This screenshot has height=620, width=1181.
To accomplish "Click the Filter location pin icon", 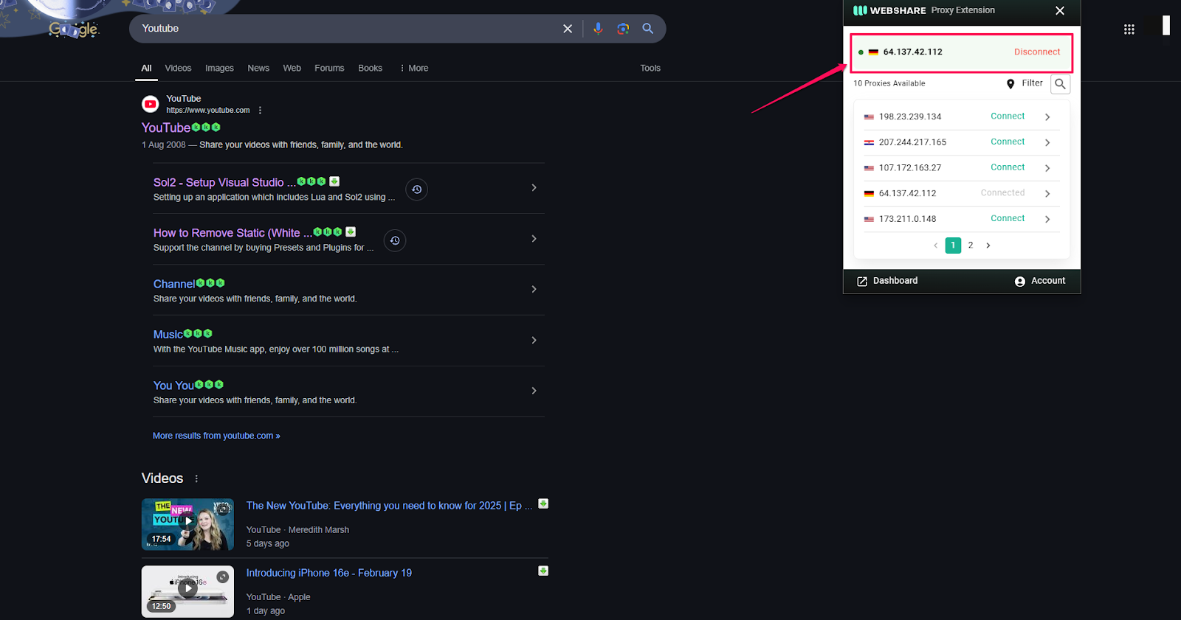I will [1010, 84].
